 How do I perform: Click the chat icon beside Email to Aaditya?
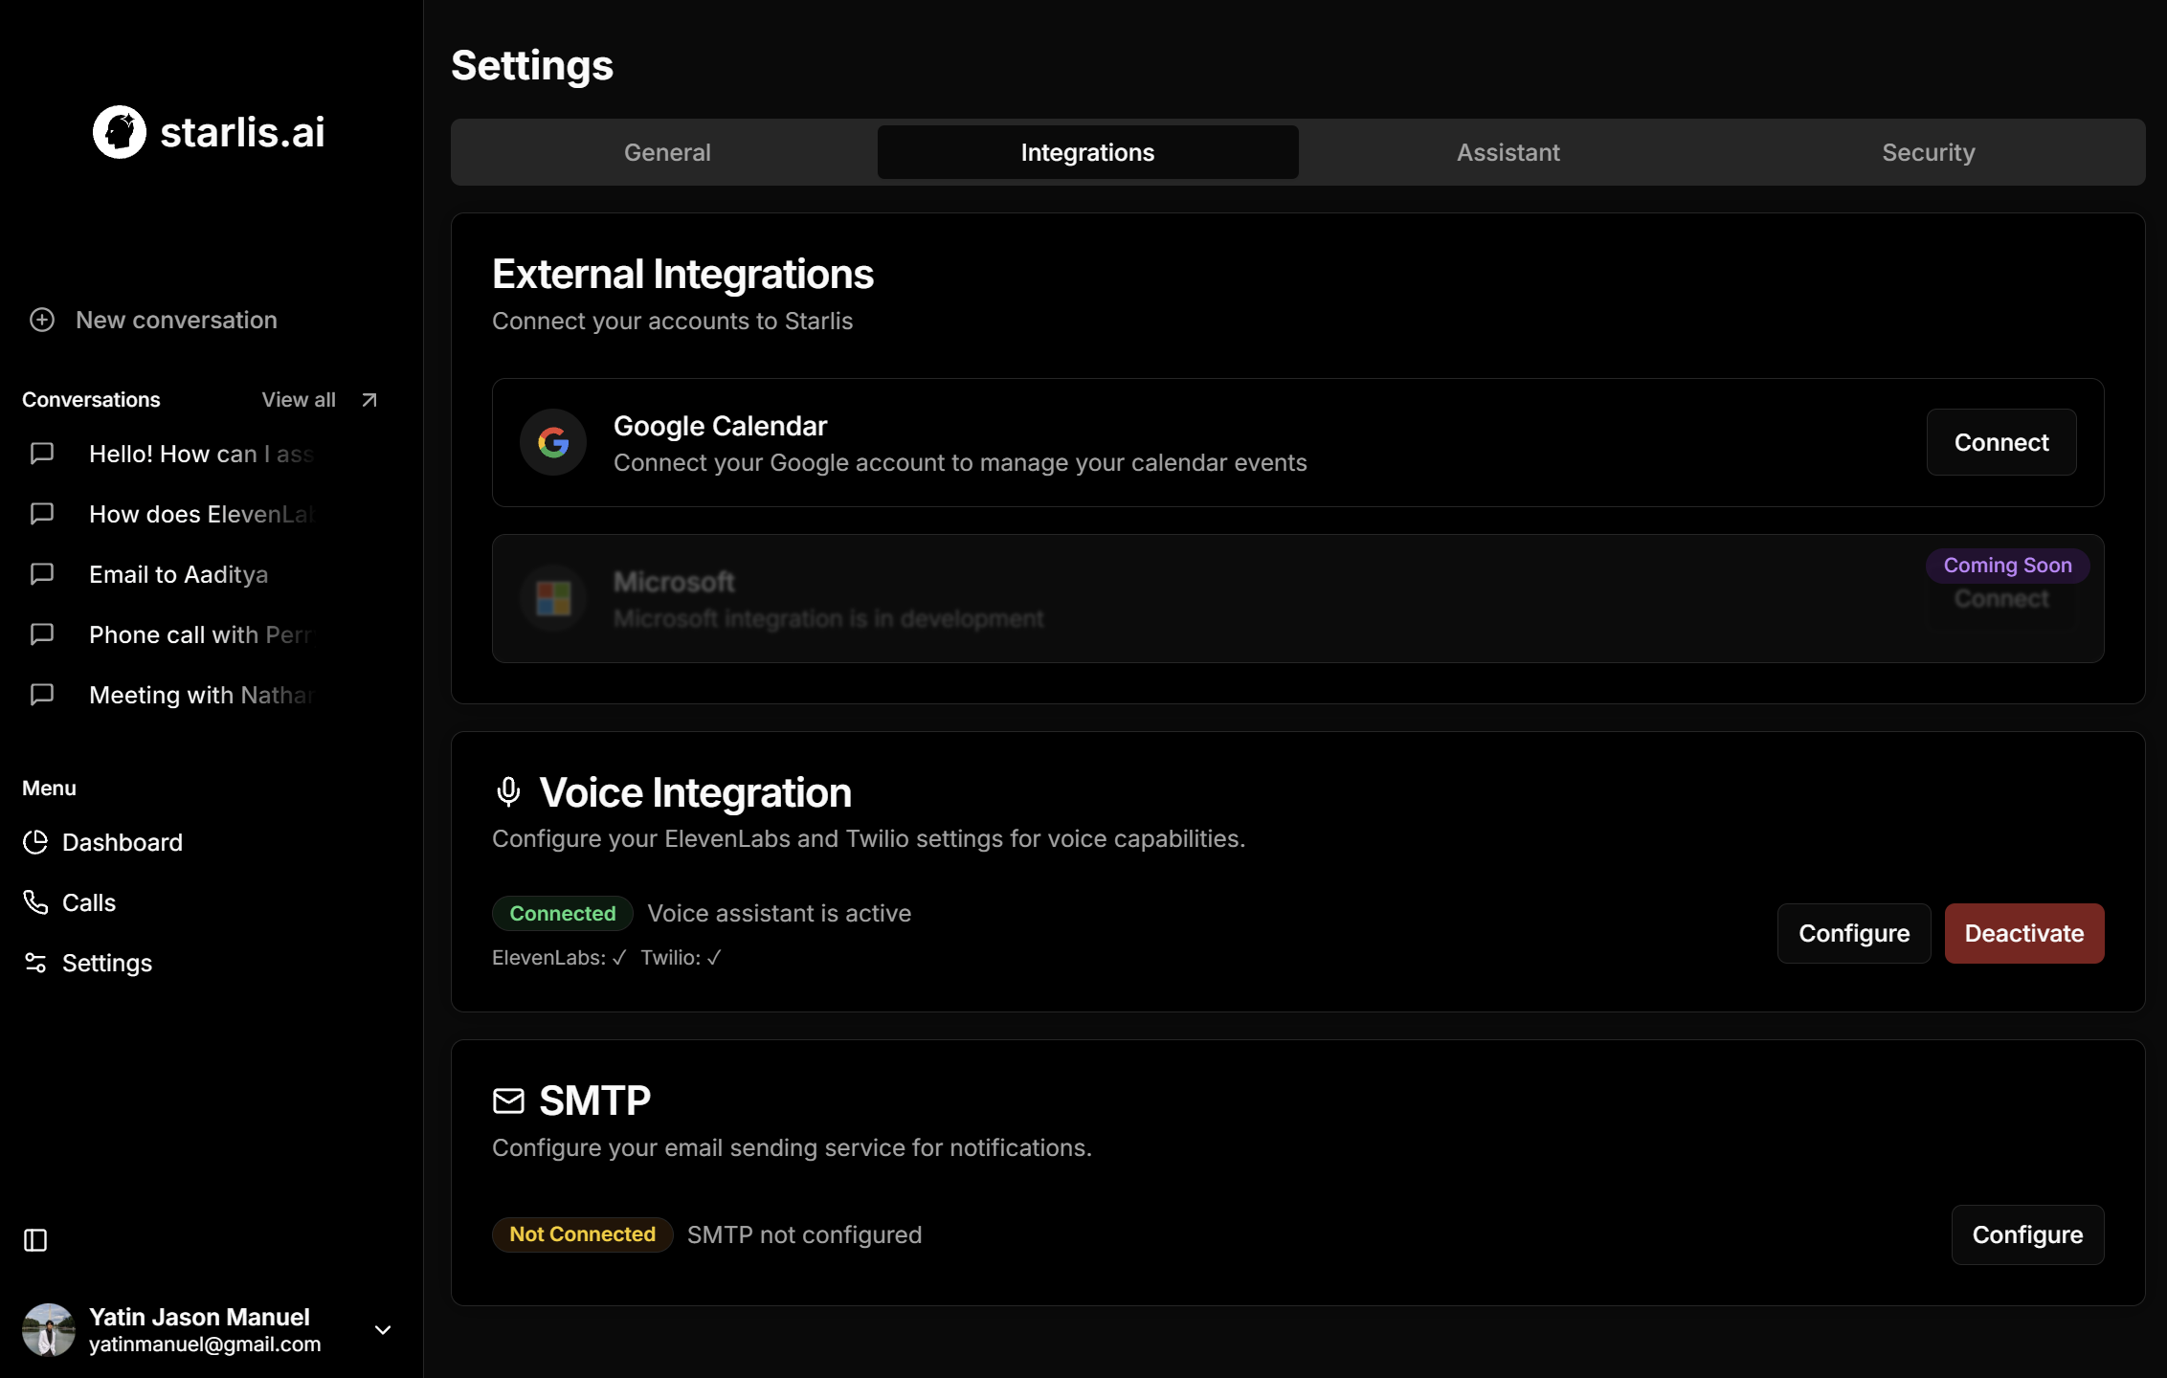click(x=42, y=574)
